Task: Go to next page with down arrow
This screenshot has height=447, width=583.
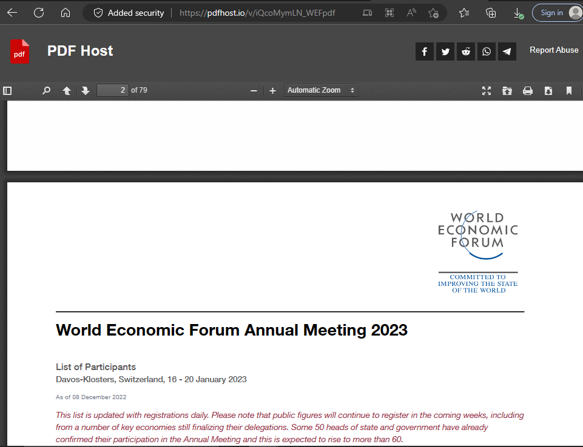Action: pyautogui.click(x=86, y=91)
